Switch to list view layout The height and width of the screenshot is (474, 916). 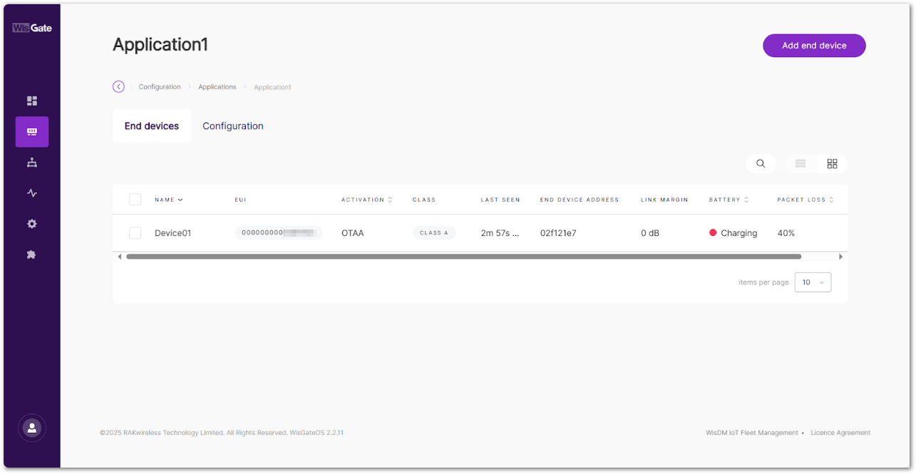[x=801, y=164]
